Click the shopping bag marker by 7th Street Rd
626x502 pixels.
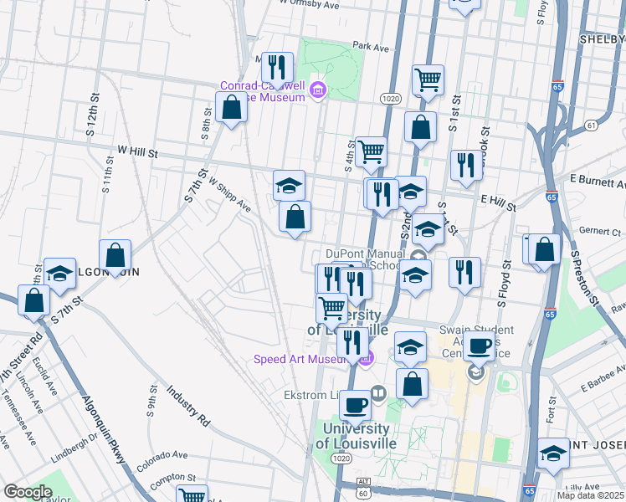[x=34, y=301]
